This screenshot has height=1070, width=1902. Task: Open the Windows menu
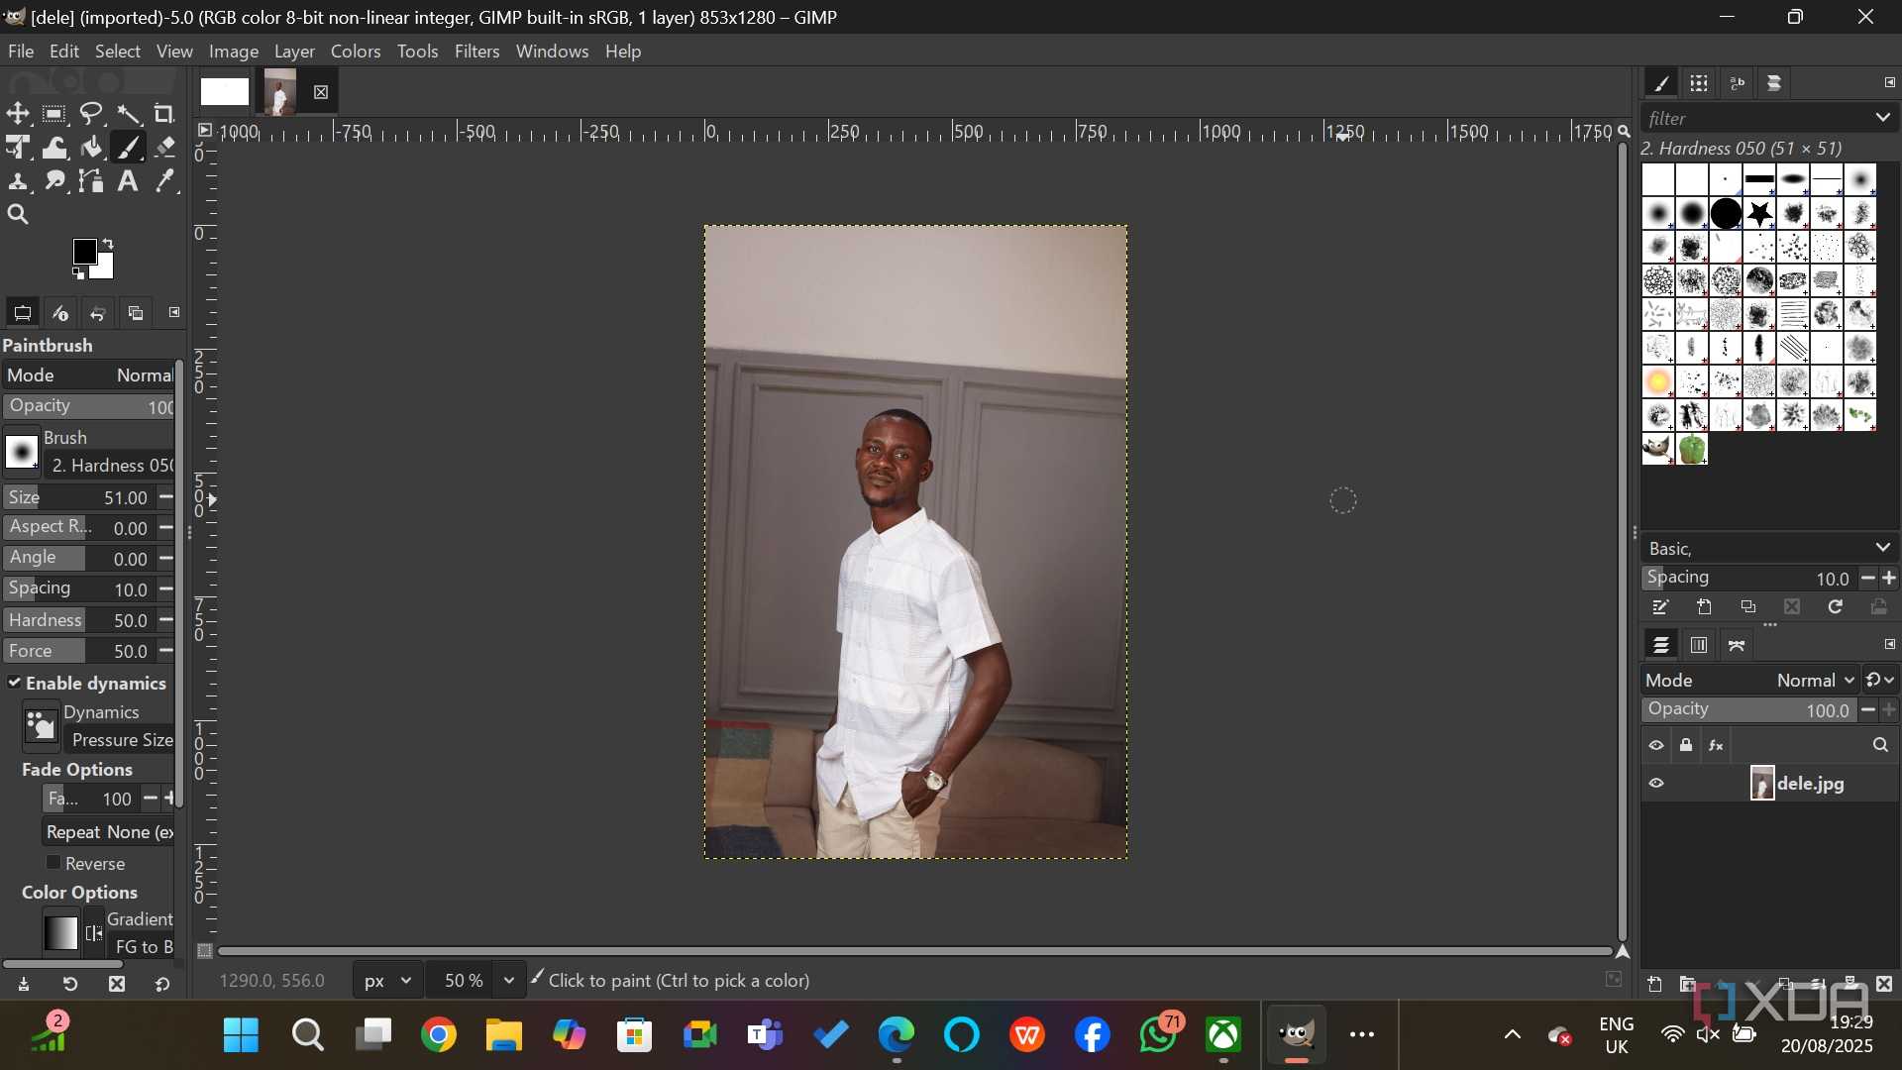click(x=552, y=51)
